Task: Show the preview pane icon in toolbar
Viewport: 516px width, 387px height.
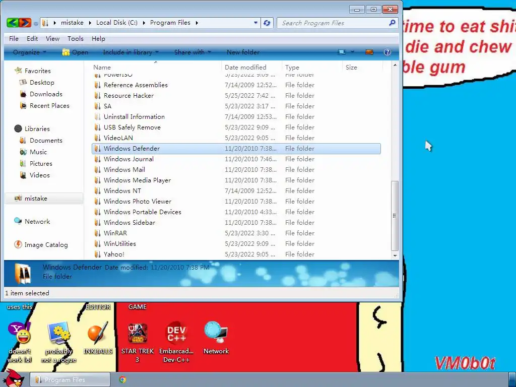Action: (369, 52)
